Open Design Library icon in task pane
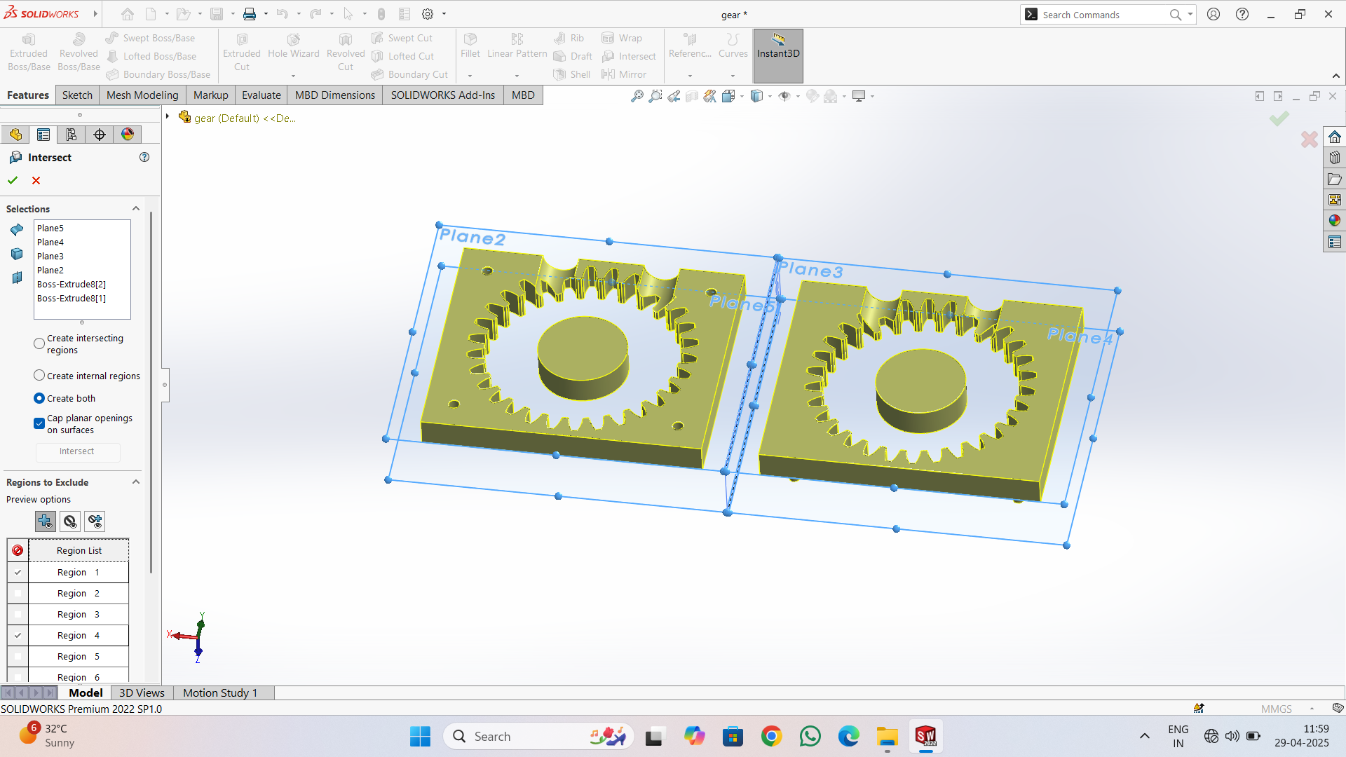1346x757 pixels. [x=1335, y=158]
